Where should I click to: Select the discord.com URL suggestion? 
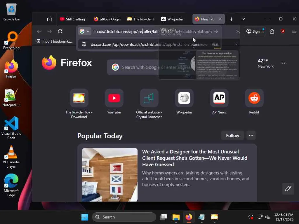pos(149,44)
